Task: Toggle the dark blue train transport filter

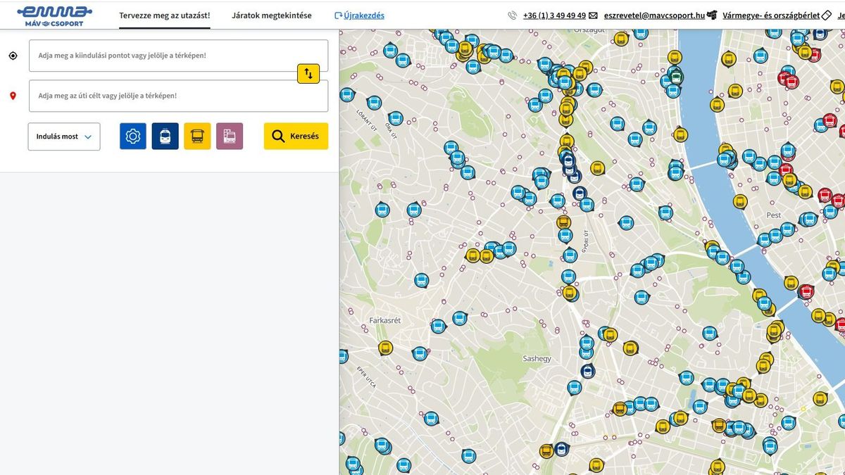Action: point(165,136)
